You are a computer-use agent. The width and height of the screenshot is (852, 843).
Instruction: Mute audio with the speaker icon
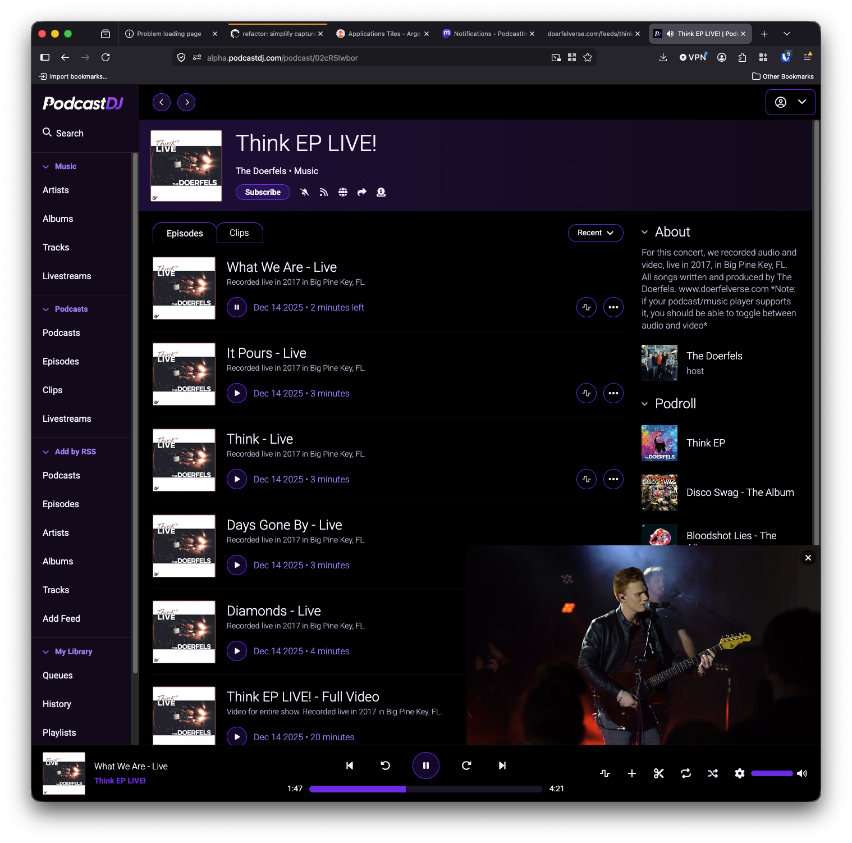pyautogui.click(x=803, y=773)
